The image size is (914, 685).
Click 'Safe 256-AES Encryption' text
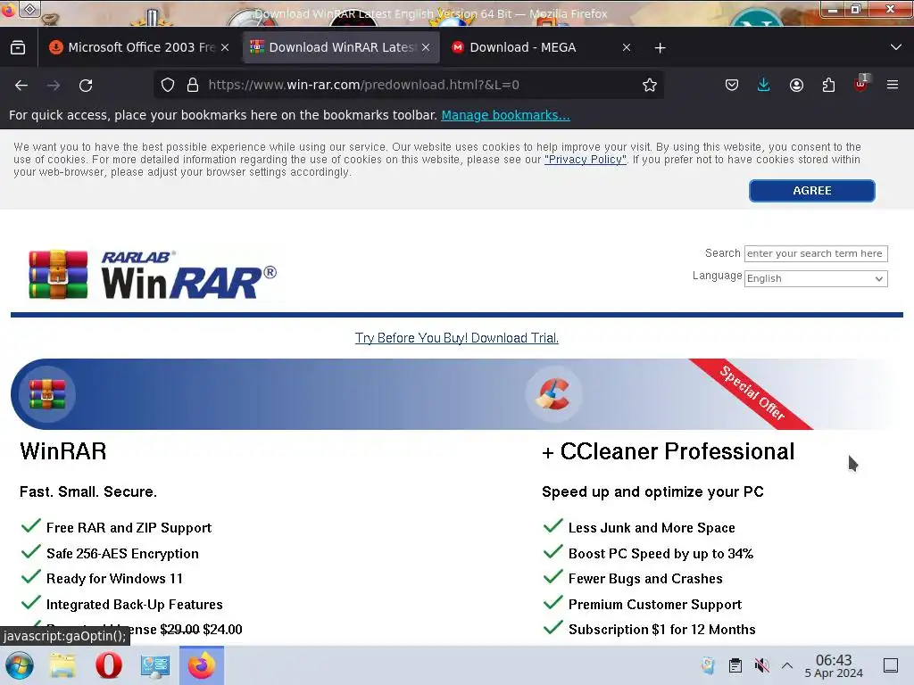pos(122,553)
